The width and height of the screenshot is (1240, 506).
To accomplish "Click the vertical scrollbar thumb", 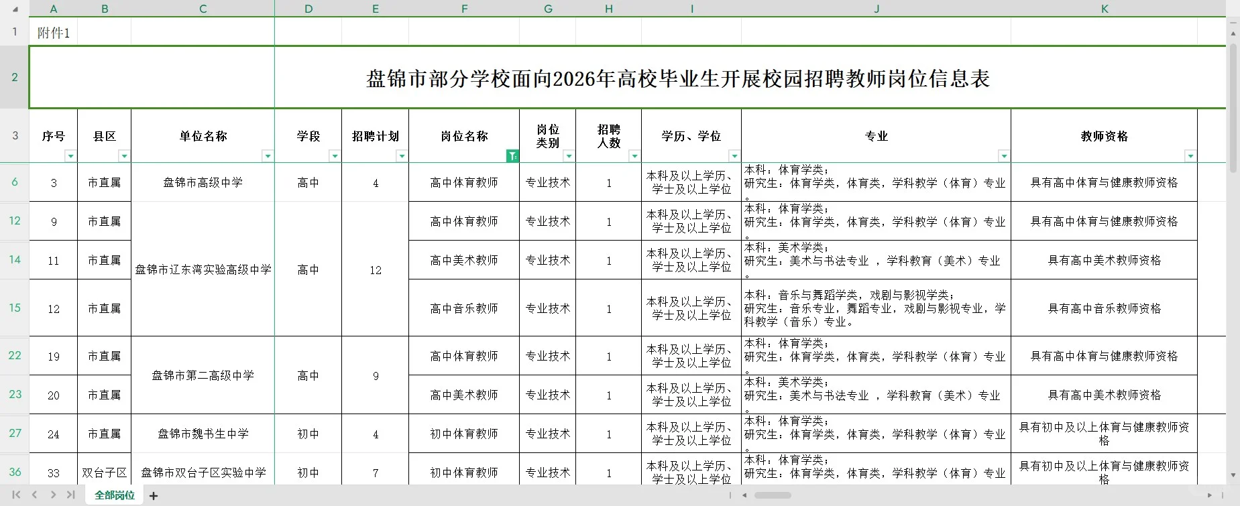I will tap(1233, 109).
